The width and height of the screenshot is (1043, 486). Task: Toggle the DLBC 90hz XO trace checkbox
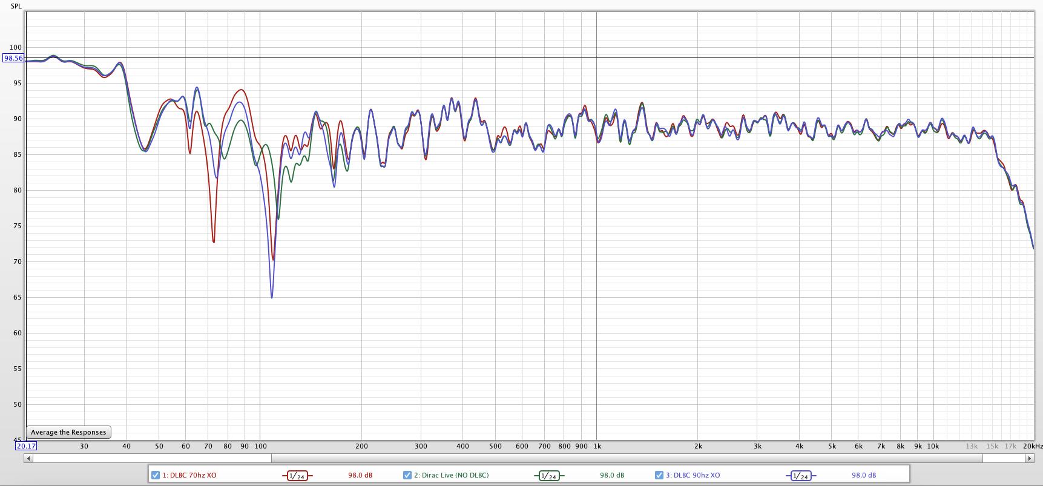[x=659, y=475]
